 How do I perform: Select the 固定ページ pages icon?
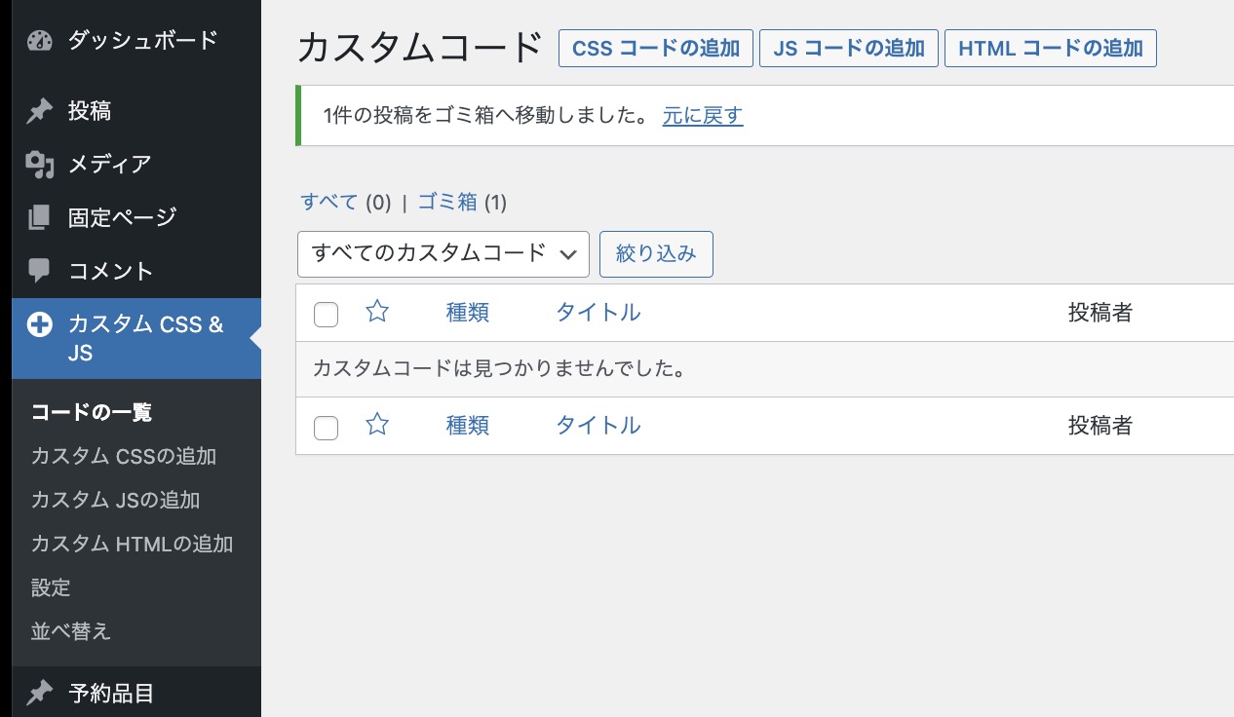pos(39,216)
